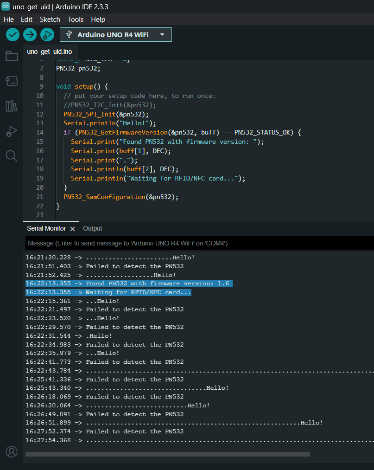Screen dimensions: 374x470
Task: Click the 'PN532_SamConfiguration(&pn532);' line
Action: point(120,197)
